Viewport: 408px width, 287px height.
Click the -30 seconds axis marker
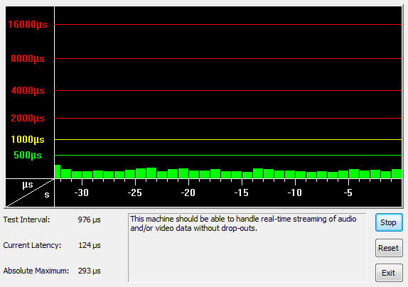(82, 193)
